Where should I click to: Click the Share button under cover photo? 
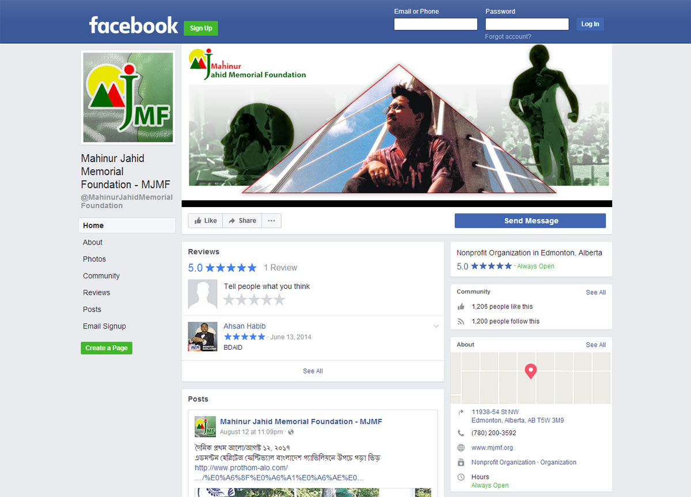click(x=242, y=221)
